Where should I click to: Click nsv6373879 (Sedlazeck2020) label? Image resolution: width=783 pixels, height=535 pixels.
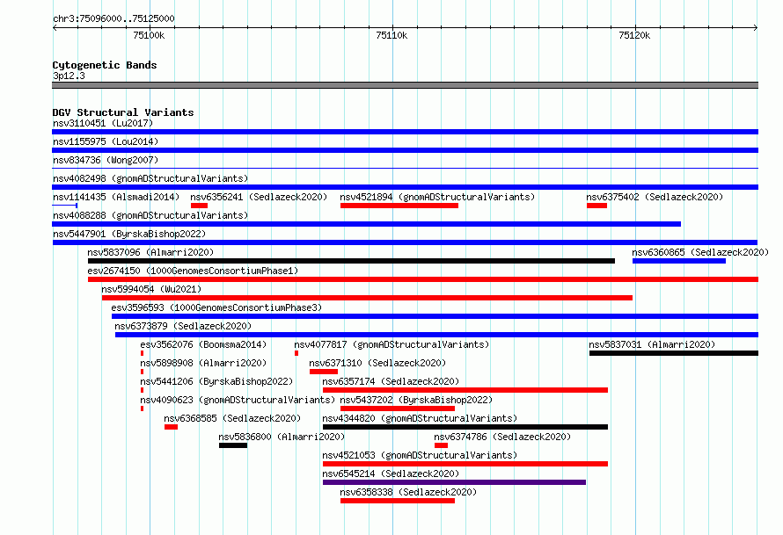pos(183,326)
